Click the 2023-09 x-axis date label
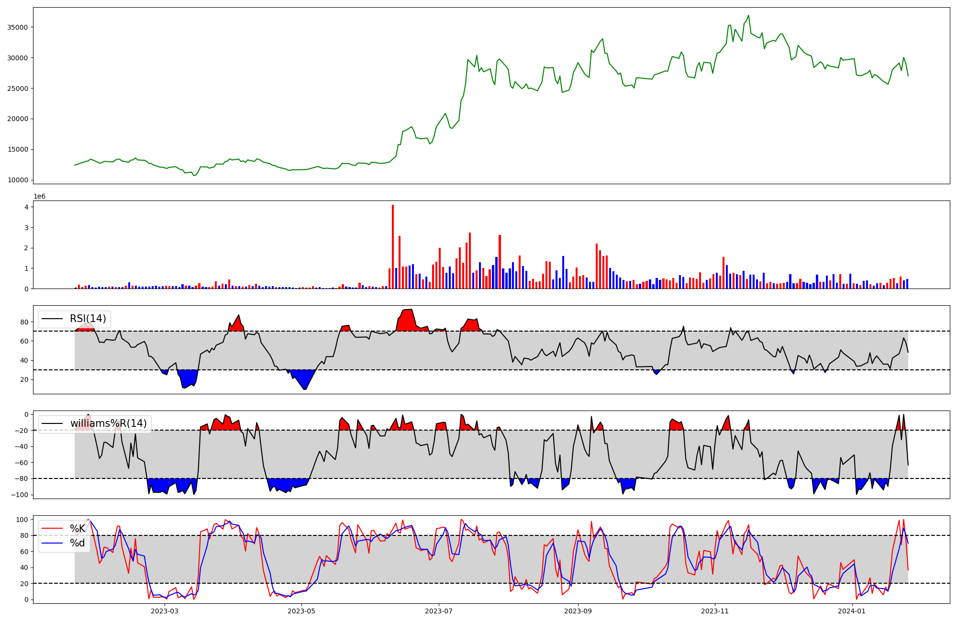Image resolution: width=957 pixels, height=622 pixels. (578, 611)
